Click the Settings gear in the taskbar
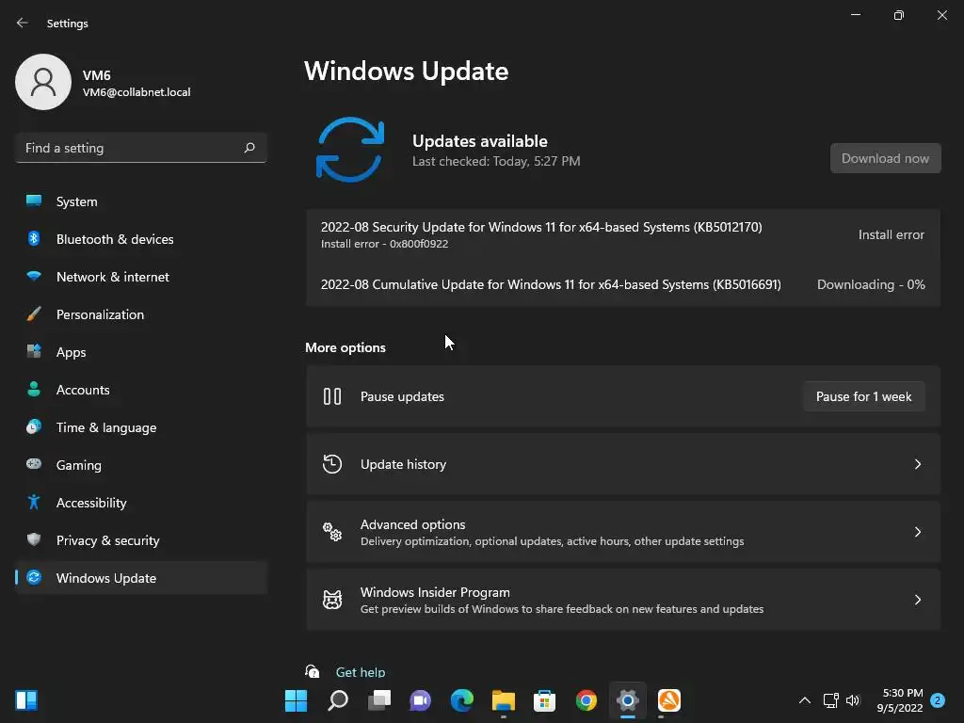The width and height of the screenshot is (964, 723). point(628,700)
